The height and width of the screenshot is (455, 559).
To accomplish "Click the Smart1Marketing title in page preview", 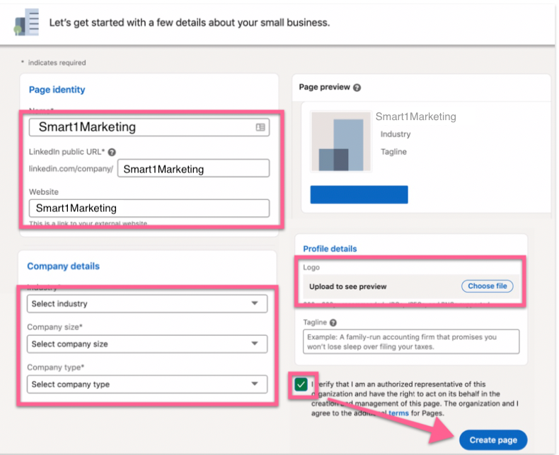I will 415,117.
